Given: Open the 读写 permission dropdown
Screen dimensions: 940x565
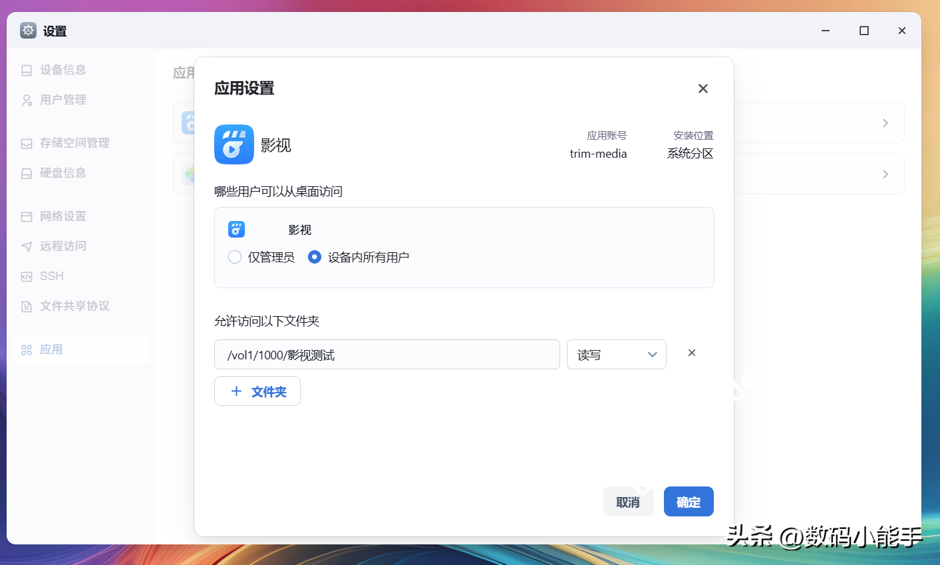Looking at the screenshot, I should pyautogui.click(x=617, y=355).
